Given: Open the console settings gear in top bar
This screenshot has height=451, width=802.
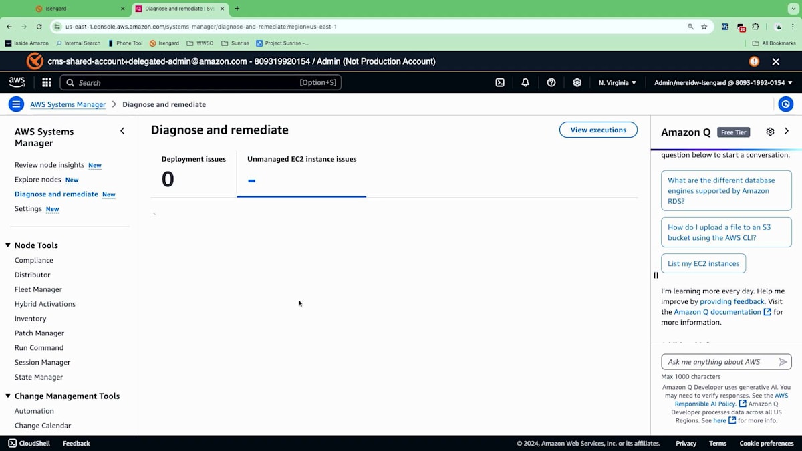Looking at the screenshot, I should 577,82.
